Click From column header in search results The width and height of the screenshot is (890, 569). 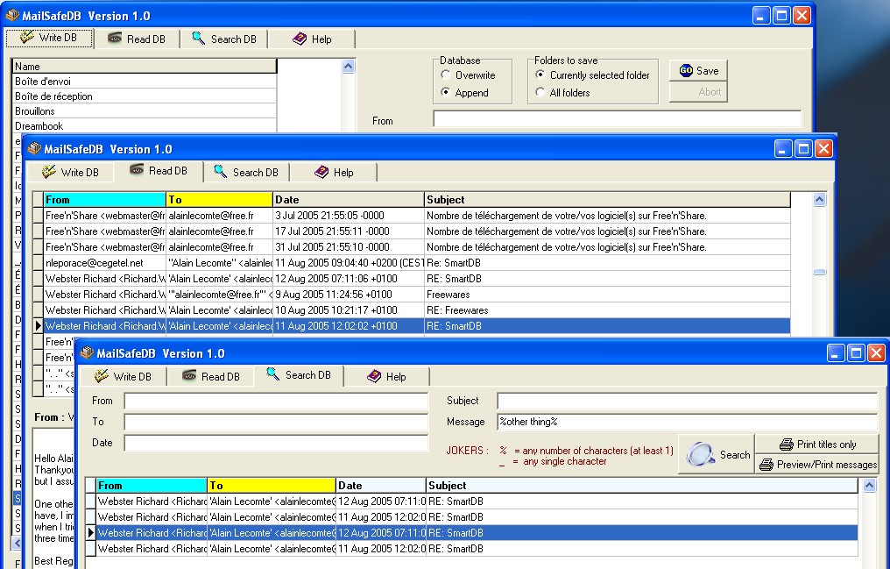(152, 486)
